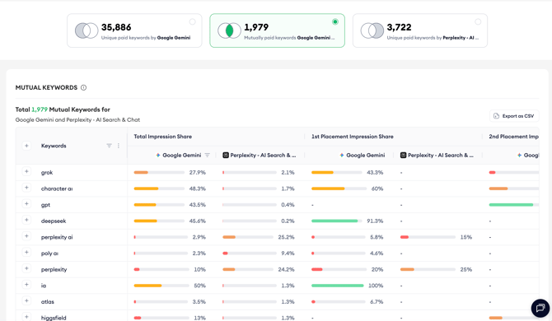The width and height of the screenshot is (552, 321).
Task: Select the Unique Google Gemini keywords radio
Action: pos(193,21)
